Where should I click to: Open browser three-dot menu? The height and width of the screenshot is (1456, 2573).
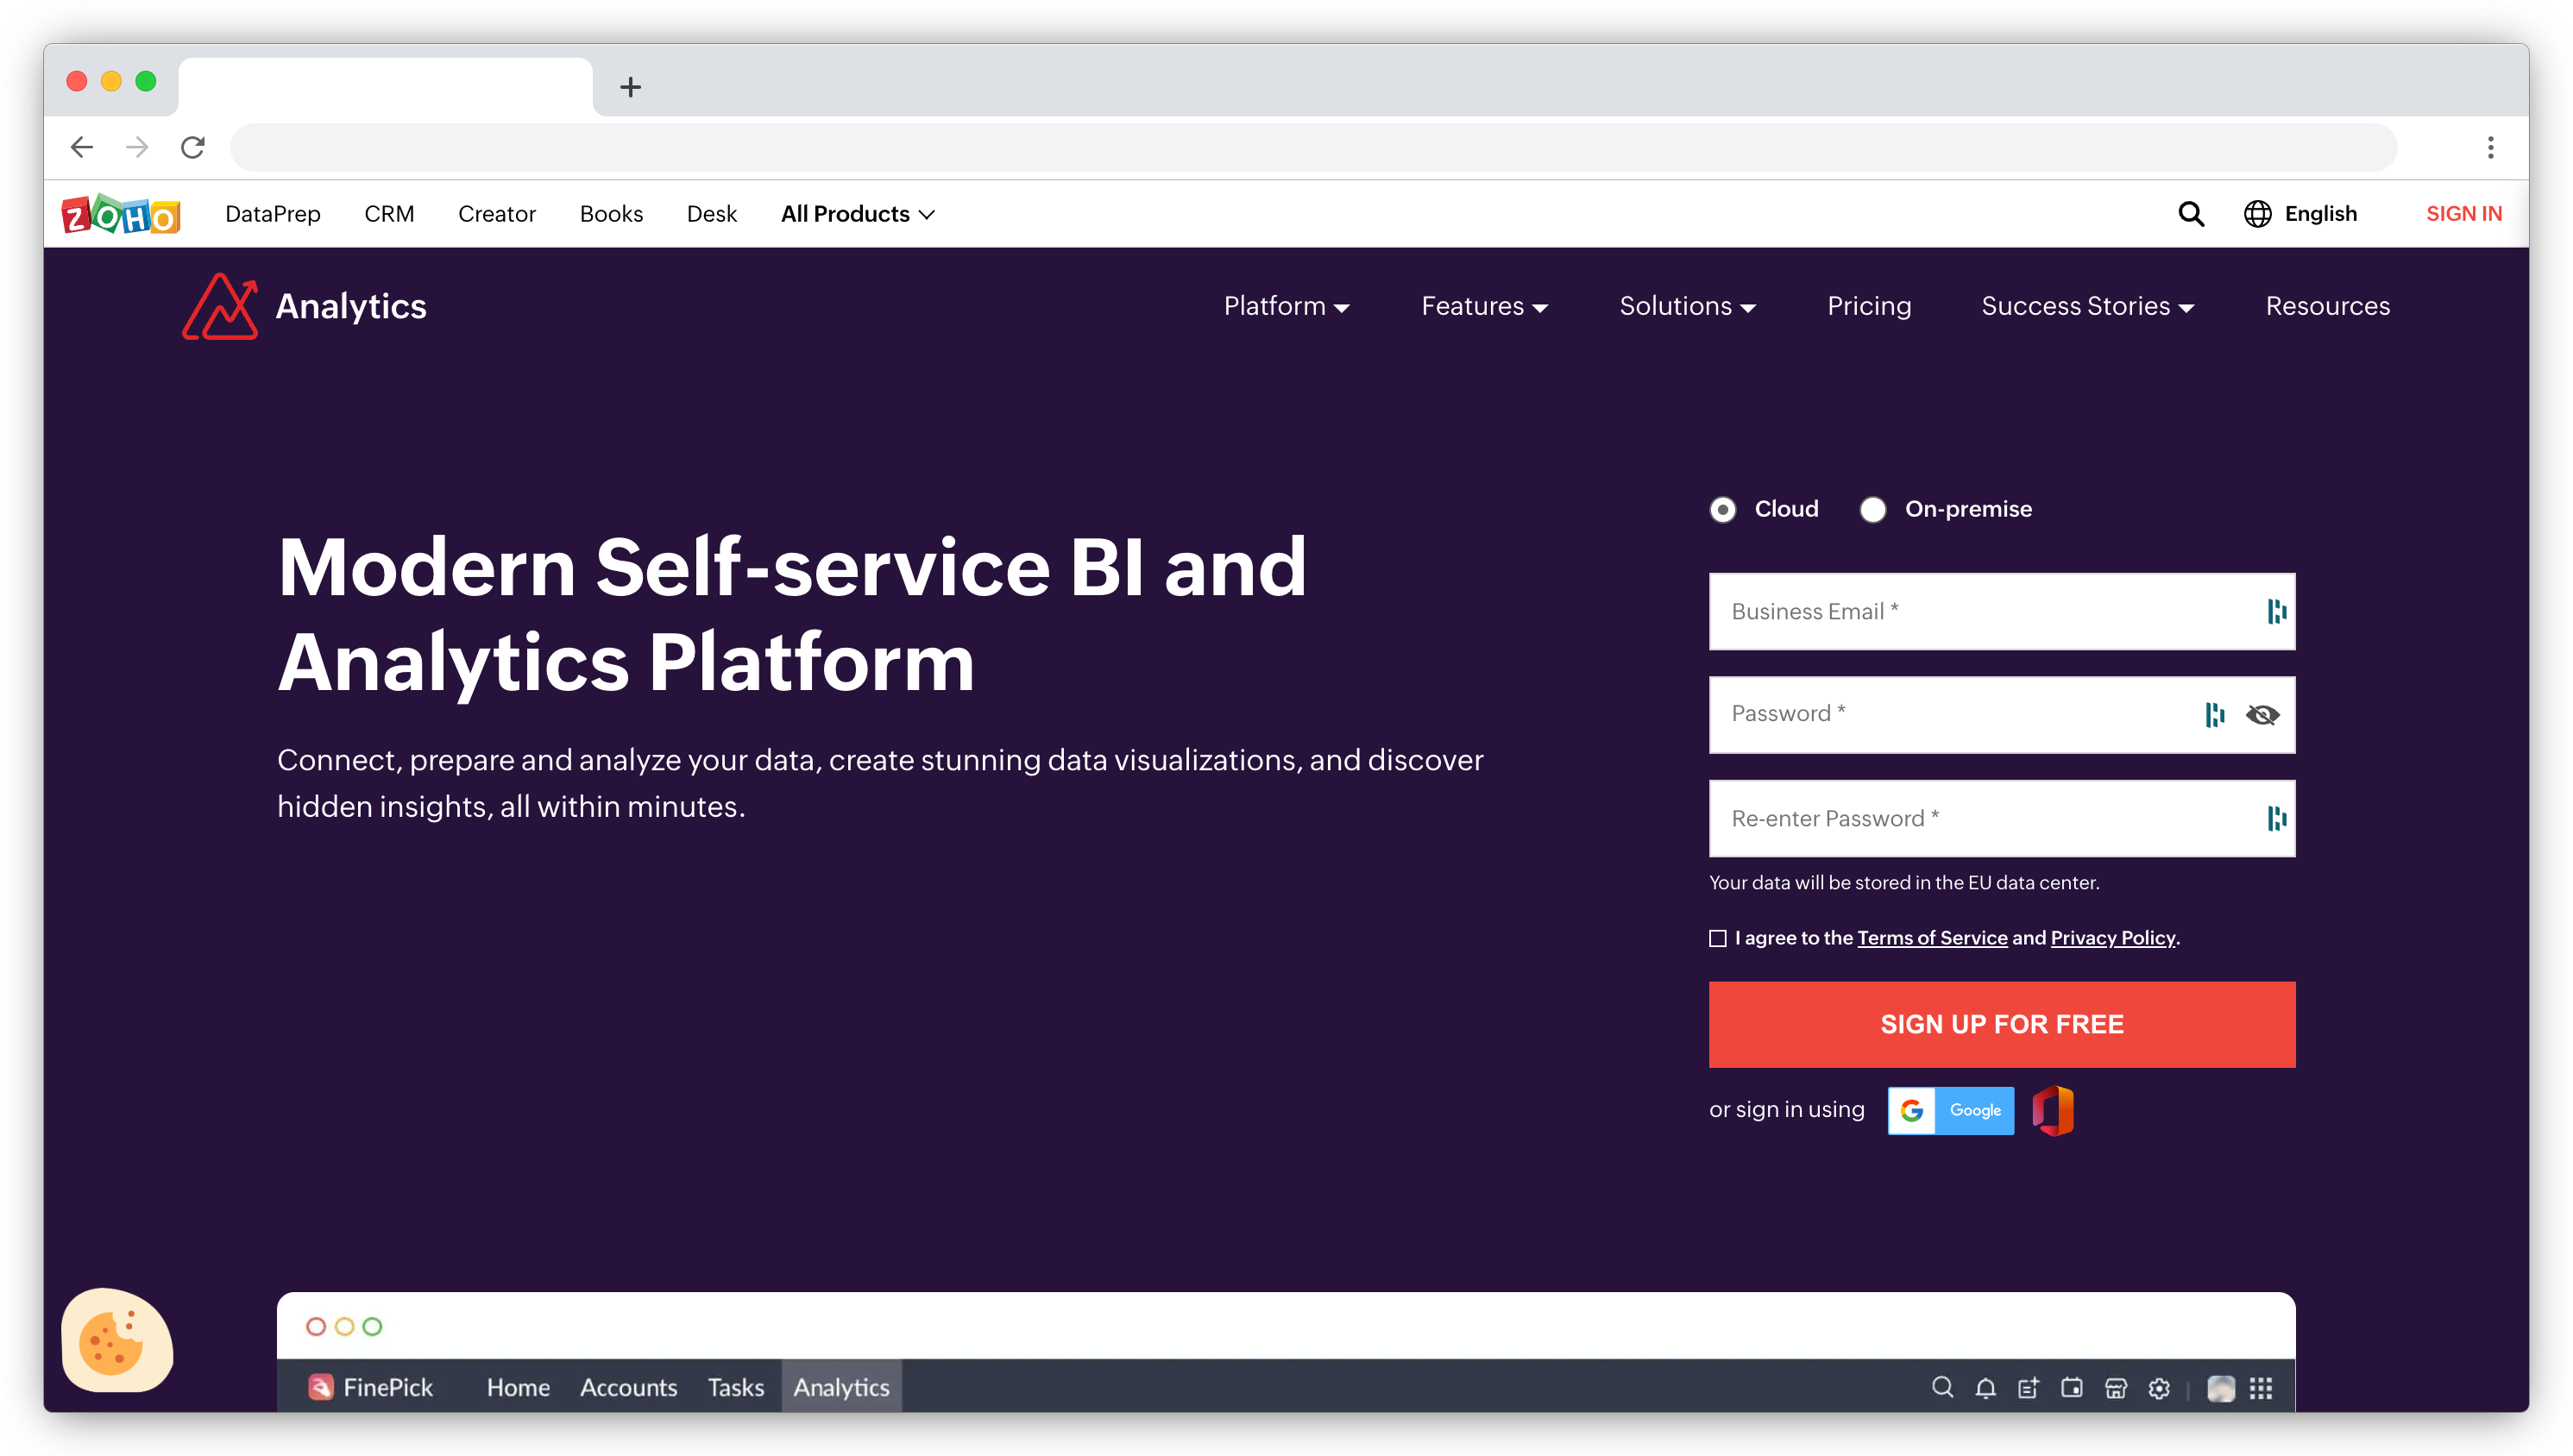(x=2490, y=147)
